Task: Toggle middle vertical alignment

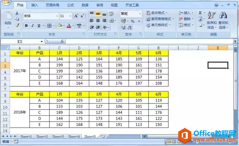Action: click(x=98, y=14)
